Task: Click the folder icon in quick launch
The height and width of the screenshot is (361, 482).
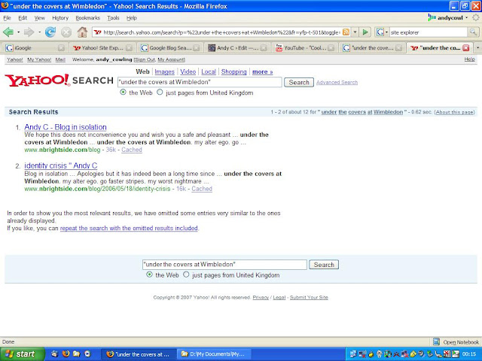Action: pos(76,354)
